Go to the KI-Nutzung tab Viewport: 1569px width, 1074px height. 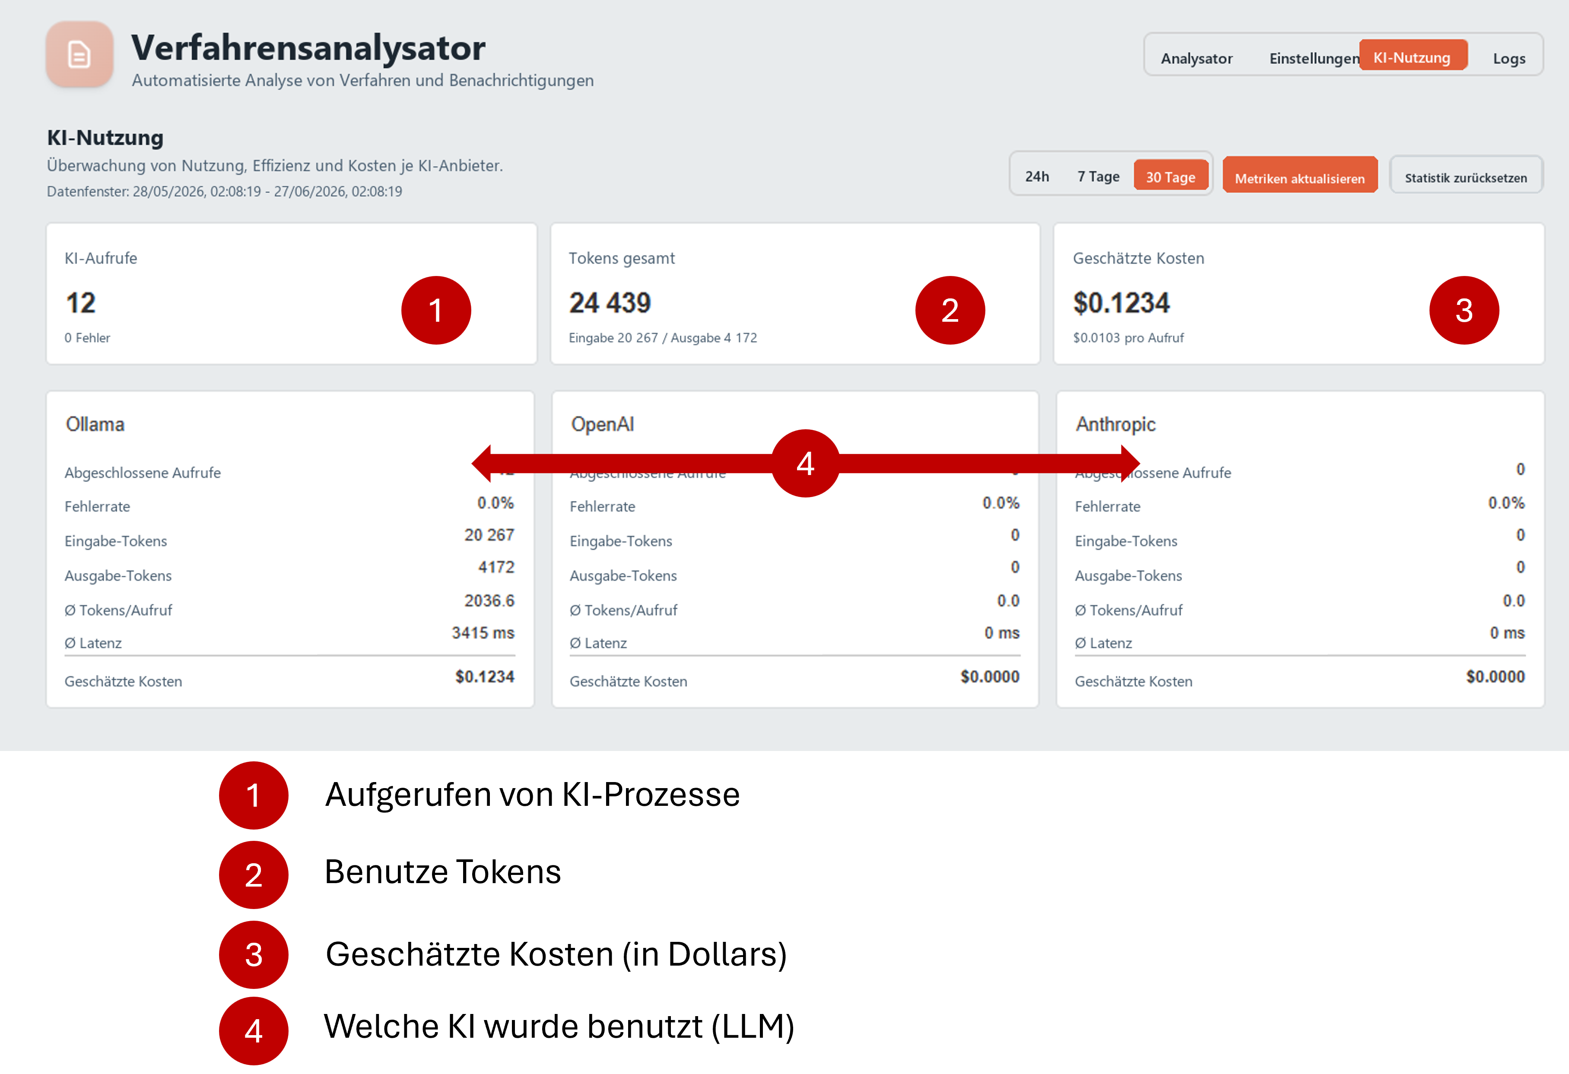point(1412,57)
